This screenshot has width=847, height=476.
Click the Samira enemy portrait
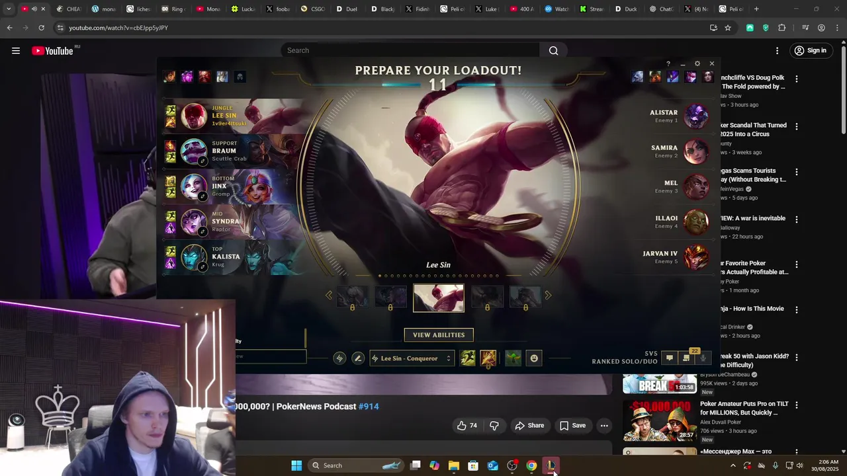point(696,151)
